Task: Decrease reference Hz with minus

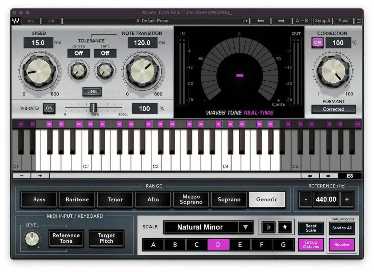Action: pos(305,199)
